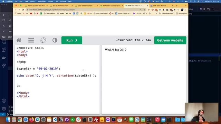
Task: Open VS Code Accounts icon in activity bar
Action: (x=4, y=101)
